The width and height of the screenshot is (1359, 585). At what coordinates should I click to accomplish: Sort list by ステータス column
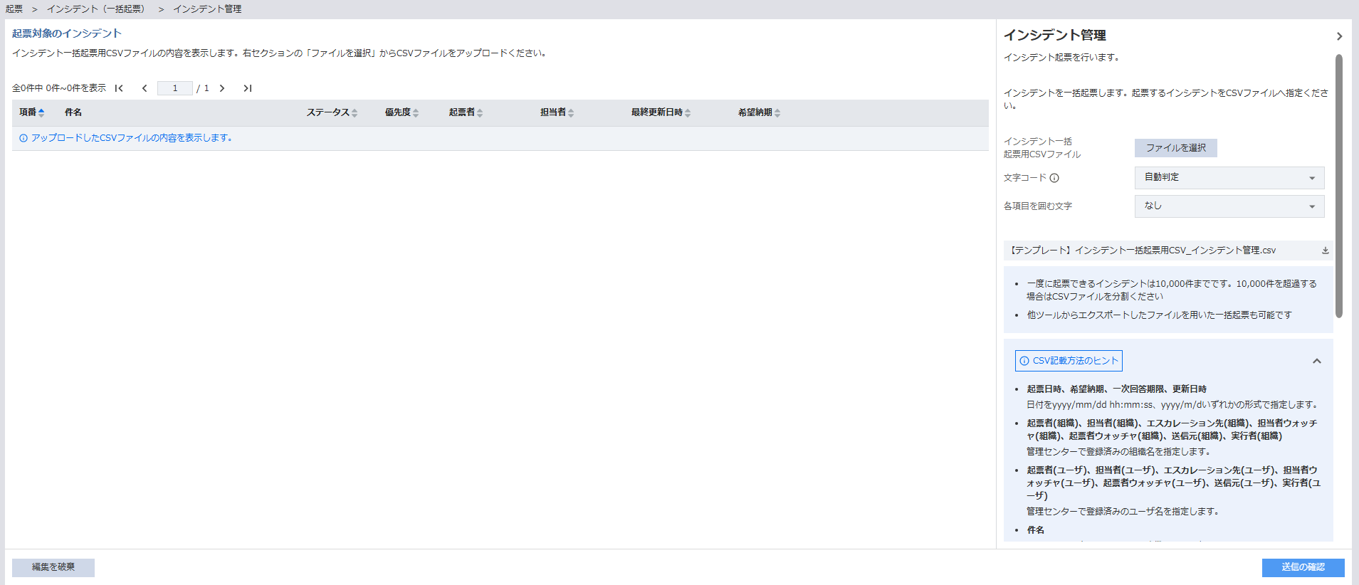tap(354, 112)
